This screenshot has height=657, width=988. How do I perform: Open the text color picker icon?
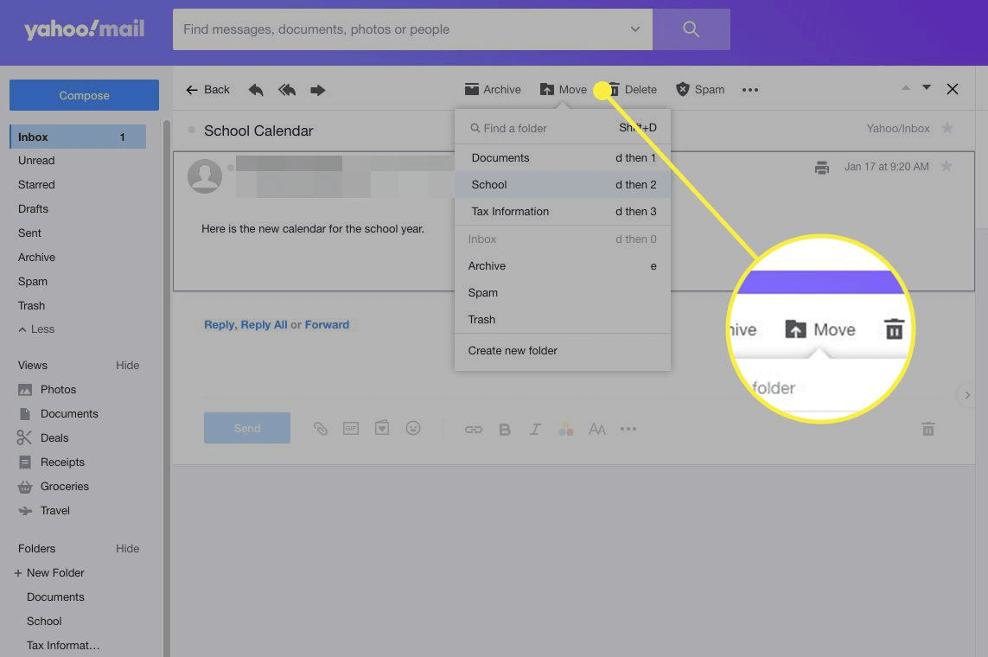click(566, 430)
